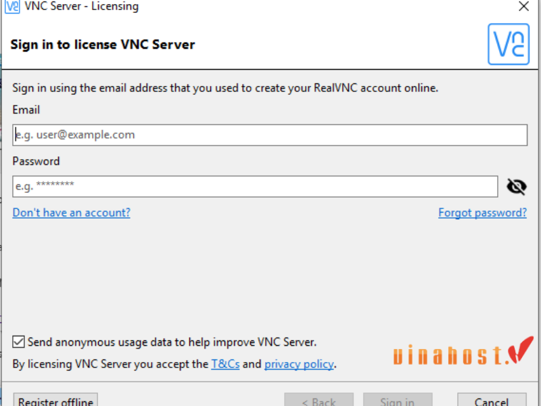Focus the Email input field
The image size is (541, 406).
coord(270,135)
